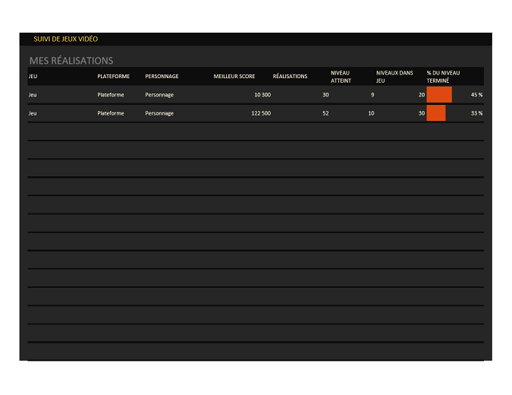Select the PLATEFORME column header

113,77
